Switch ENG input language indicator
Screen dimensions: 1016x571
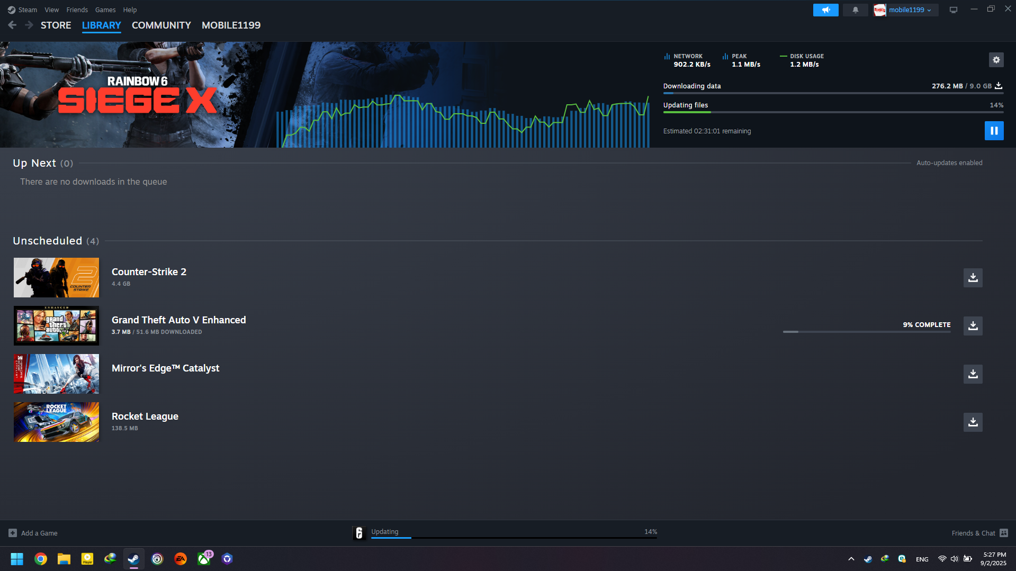[x=922, y=559]
